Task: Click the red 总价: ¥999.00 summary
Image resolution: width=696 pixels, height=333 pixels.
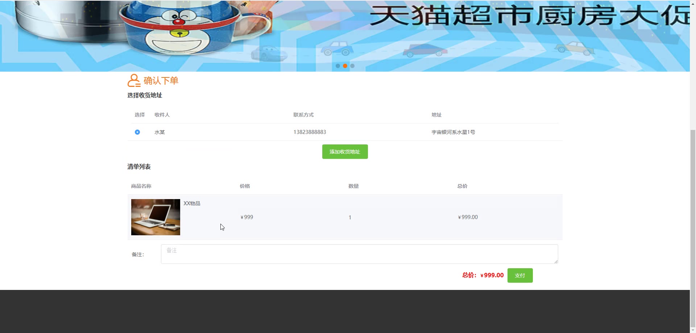Action: tap(483, 275)
